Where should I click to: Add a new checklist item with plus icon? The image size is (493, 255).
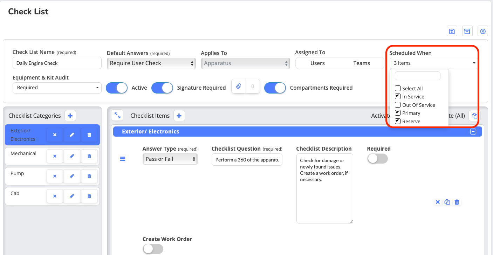179,116
